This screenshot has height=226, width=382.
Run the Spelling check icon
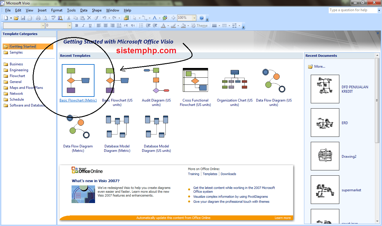[x=53, y=18]
